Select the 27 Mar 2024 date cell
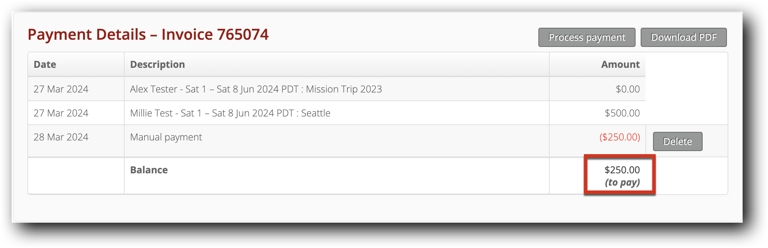Screen dimensions: 768x248 point(61,89)
